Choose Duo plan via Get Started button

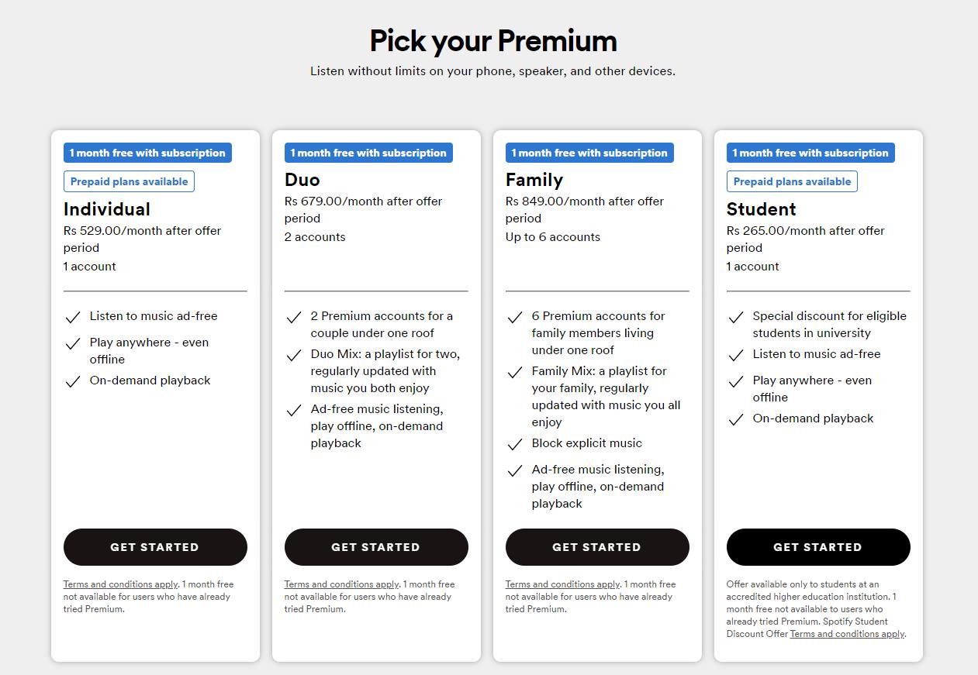pos(376,547)
